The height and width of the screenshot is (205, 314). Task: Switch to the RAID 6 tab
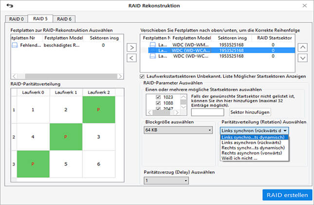(x=63, y=19)
